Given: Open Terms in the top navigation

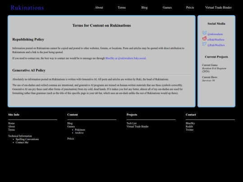Looking at the screenshot, I should [121, 8].
